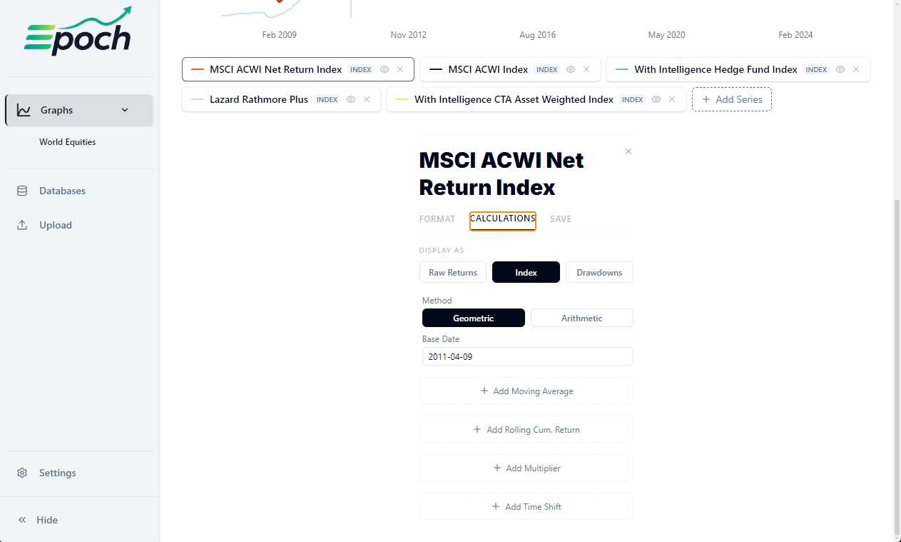Click red color line of MSCI ACWI Net Return
Image resolution: width=901 pixels, height=542 pixels.
coord(198,69)
